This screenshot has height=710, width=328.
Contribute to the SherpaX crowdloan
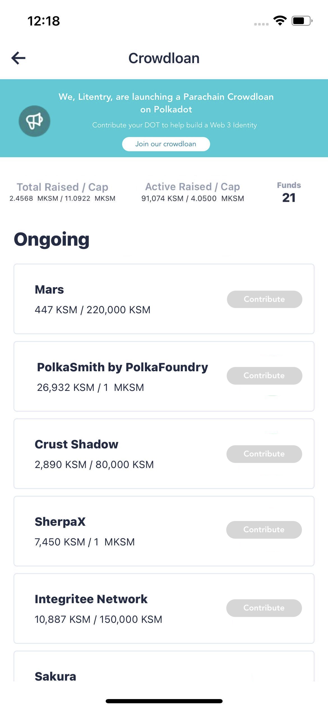click(264, 529)
